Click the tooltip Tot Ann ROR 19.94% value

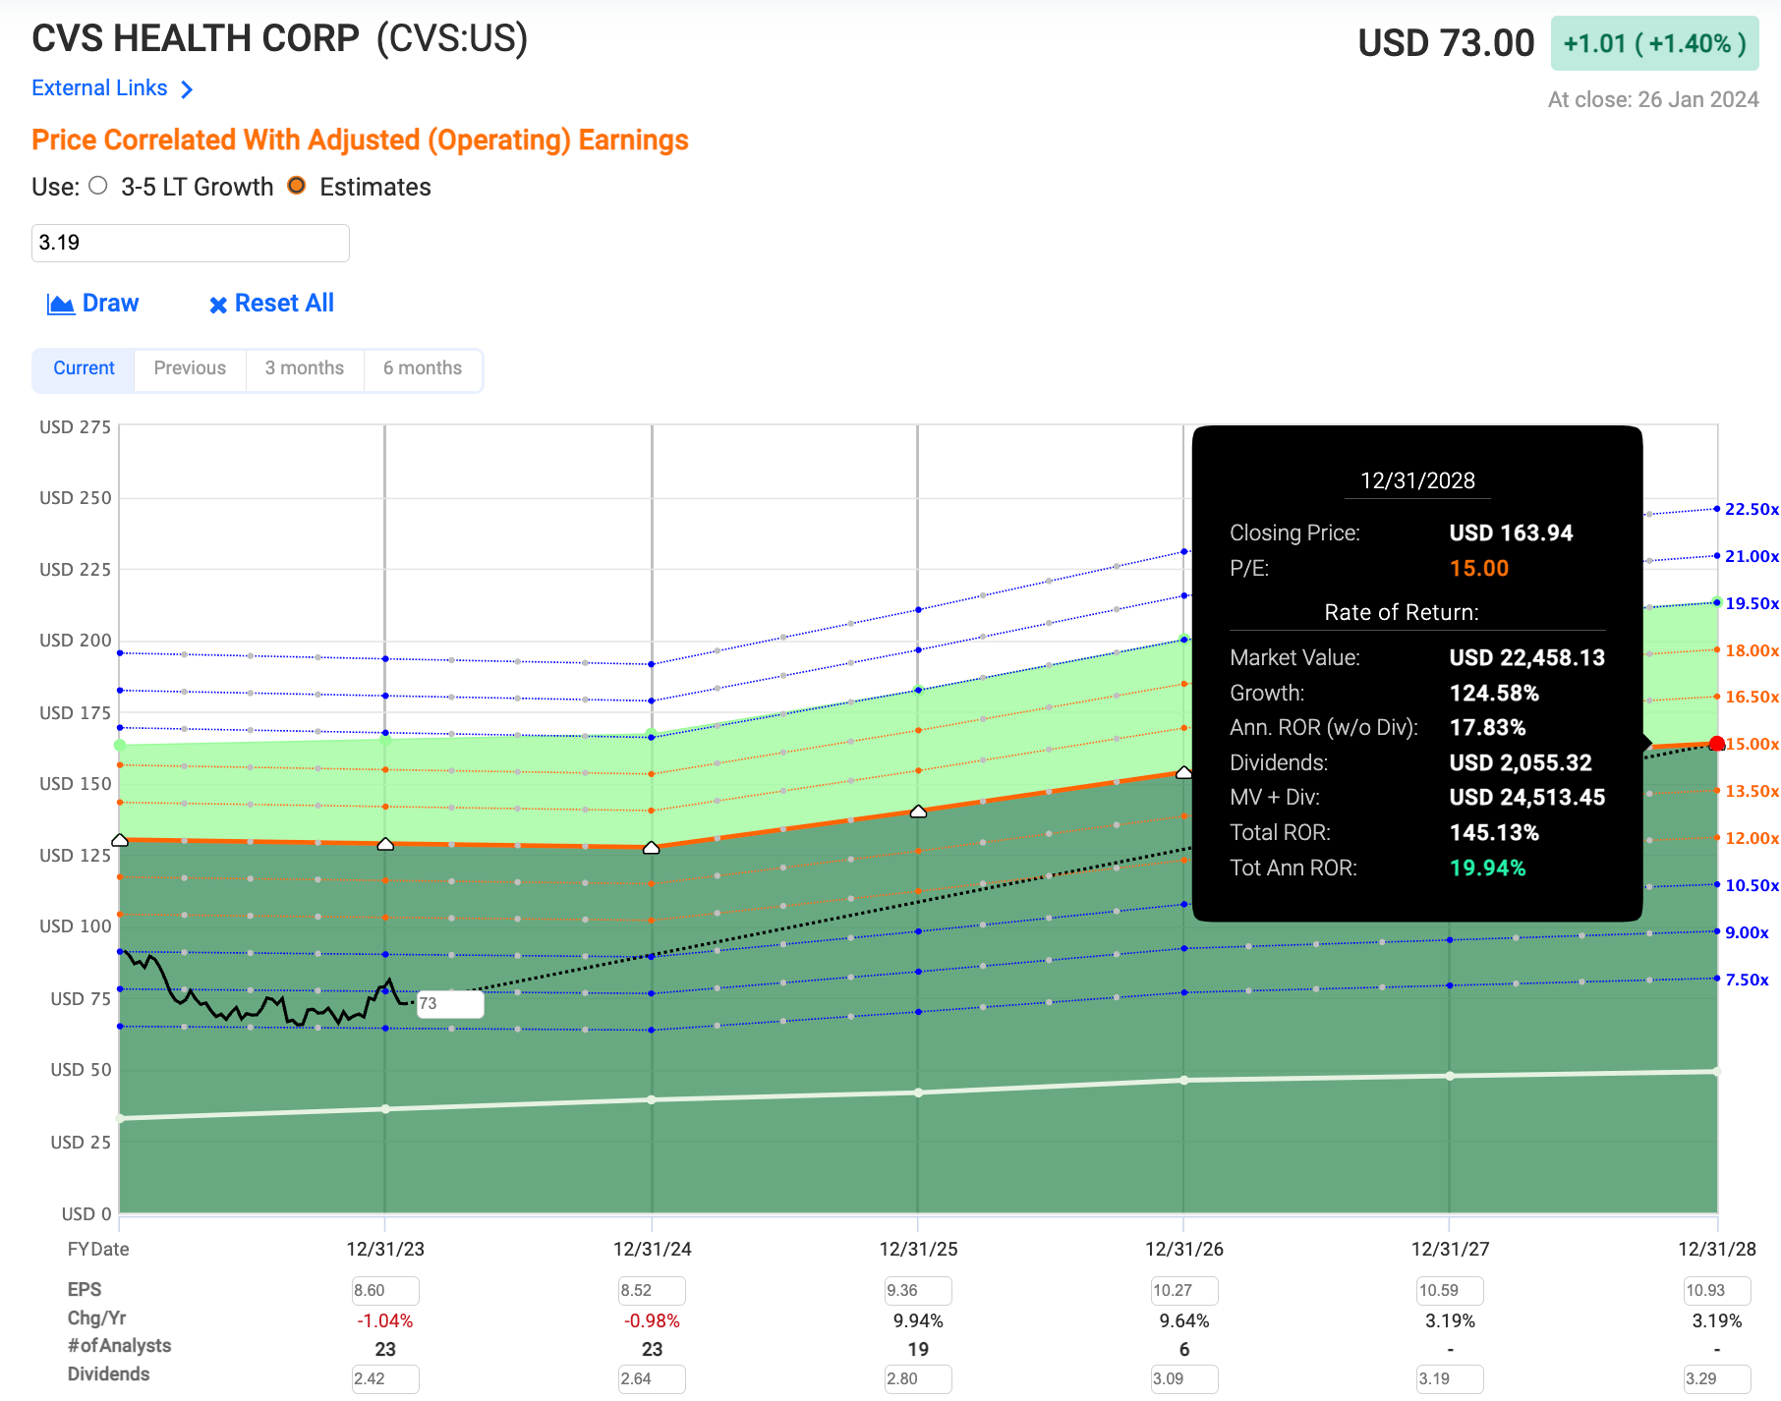pyautogui.click(x=1487, y=868)
